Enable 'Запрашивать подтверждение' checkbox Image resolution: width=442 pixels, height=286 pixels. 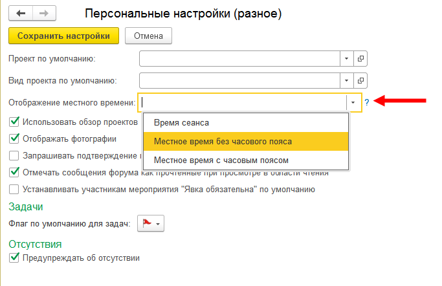click(14, 155)
